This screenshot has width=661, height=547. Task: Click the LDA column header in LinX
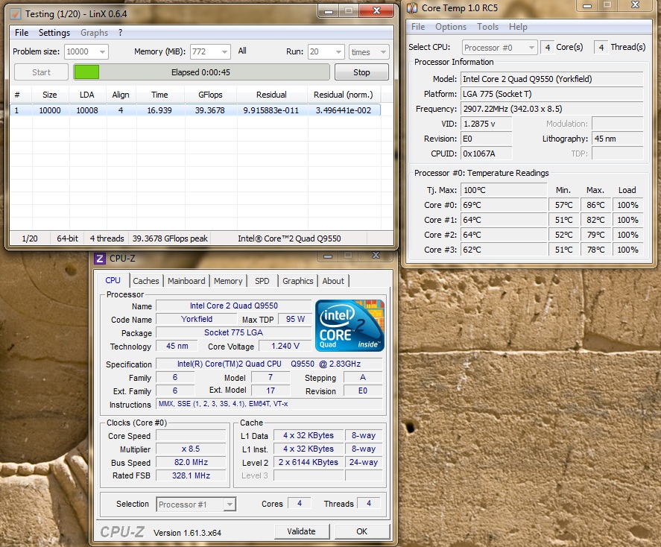click(x=87, y=95)
